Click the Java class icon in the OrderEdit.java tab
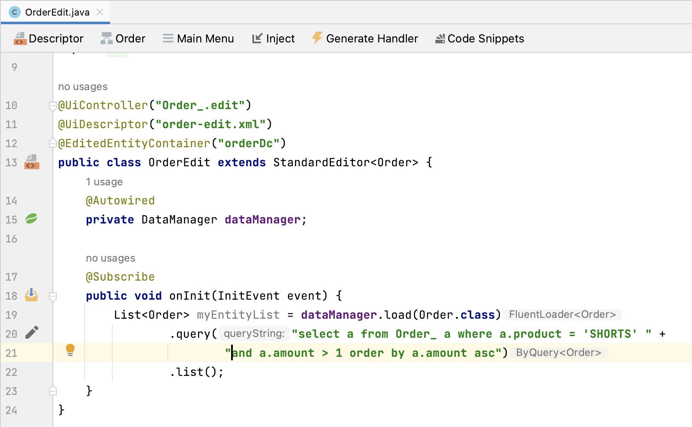This screenshot has width=692, height=427. pos(14,12)
